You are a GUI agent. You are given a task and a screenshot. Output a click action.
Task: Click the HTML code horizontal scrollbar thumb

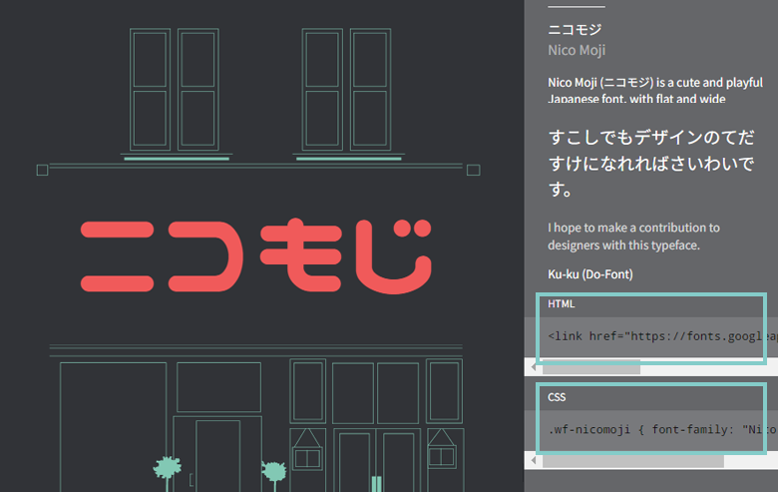(591, 367)
